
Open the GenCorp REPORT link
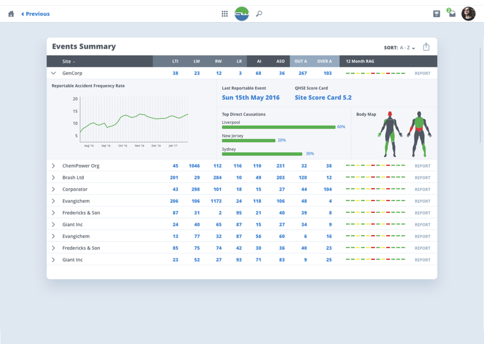tap(422, 74)
